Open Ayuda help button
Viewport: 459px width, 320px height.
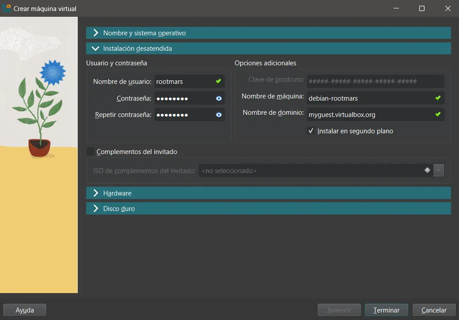coord(25,310)
